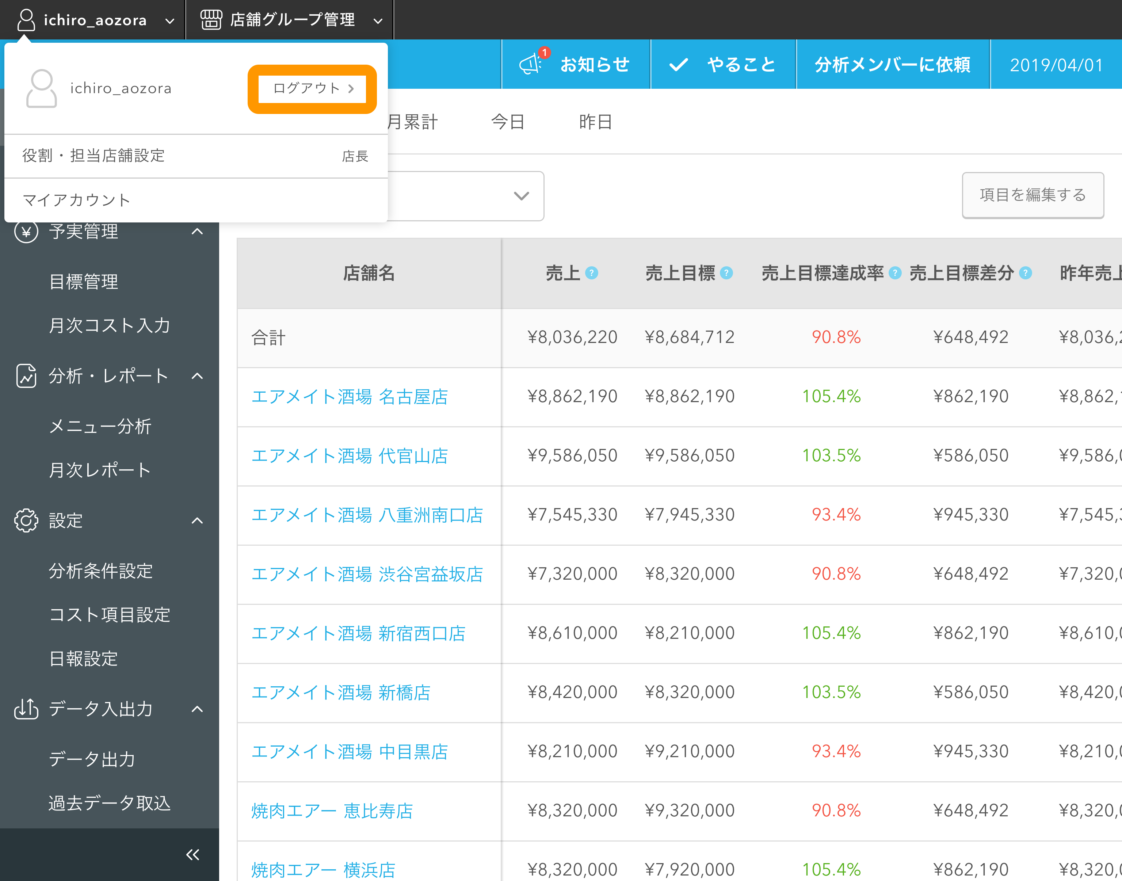Image resolution: width=1122 pixels, height=881 pixels.
Task: Open エアメイト酒場 新橋店 store link
Action: [x=341, y=692]
